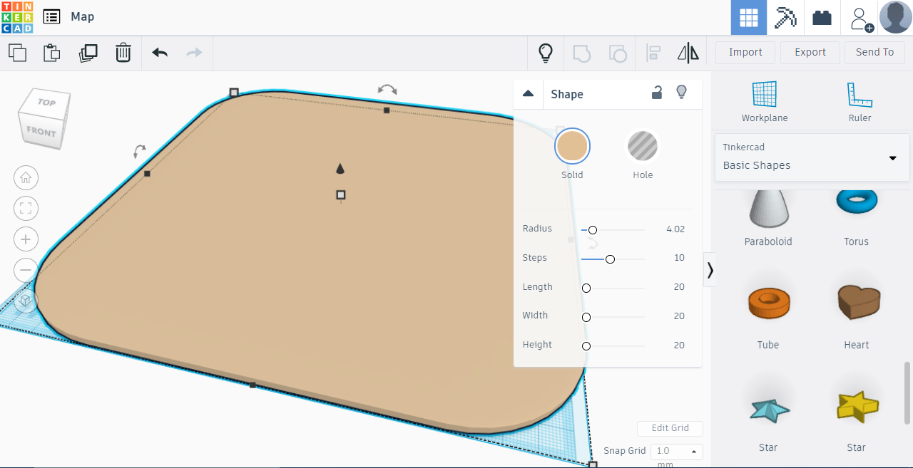
Task: Click the white center height handle
Action: (341, 194)
